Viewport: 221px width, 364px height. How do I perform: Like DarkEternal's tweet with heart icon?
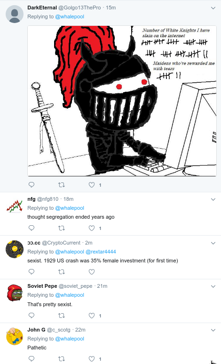[x=92, y=185]
